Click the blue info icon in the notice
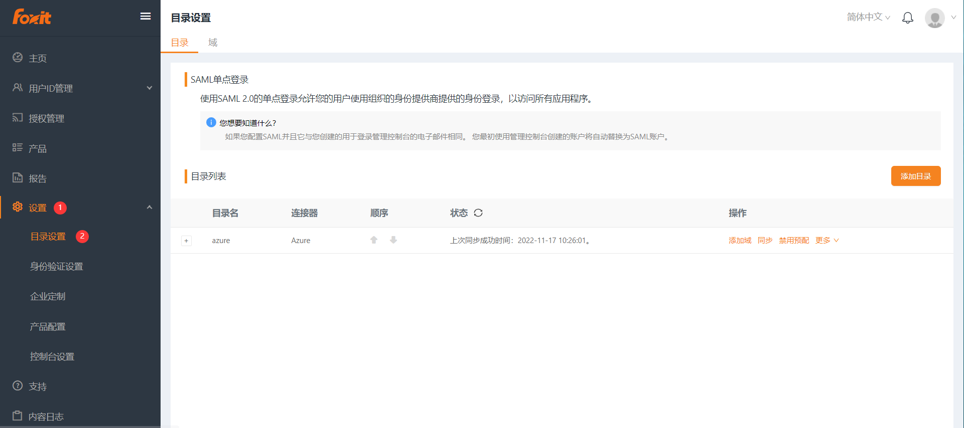The width and height of the screenshot is (964, 428). (211, 122)
